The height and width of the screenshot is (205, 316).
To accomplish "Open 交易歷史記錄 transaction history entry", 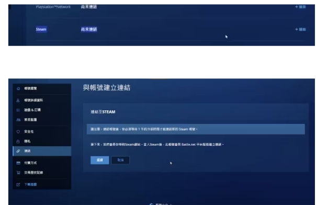I will (x=33, y=173).
